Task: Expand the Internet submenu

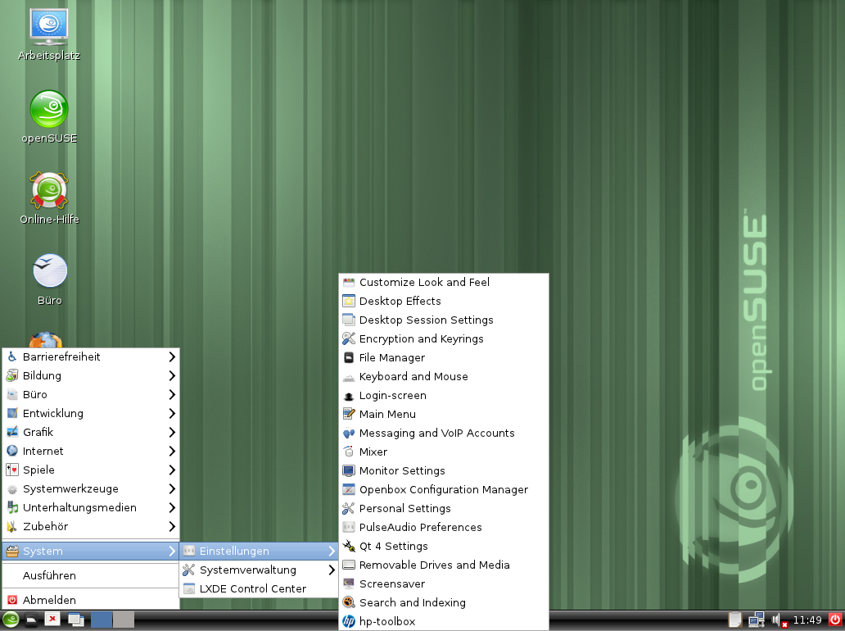Action: coord(90,451)
